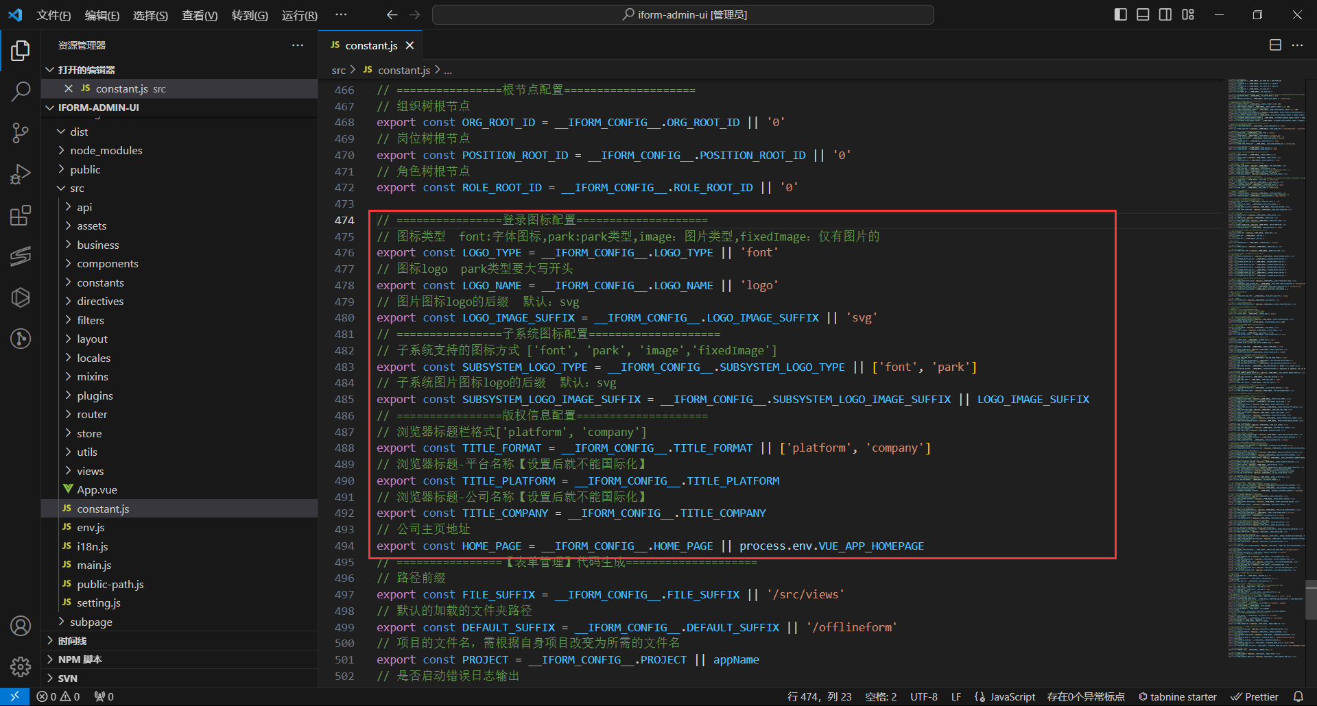The width and height of the screenshot is (1317, 706).
Task: Click the split editor icon
Action: [1275, 45]
